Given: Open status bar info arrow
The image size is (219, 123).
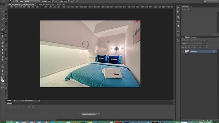Looking at the screenshot, I should (39, 101).
